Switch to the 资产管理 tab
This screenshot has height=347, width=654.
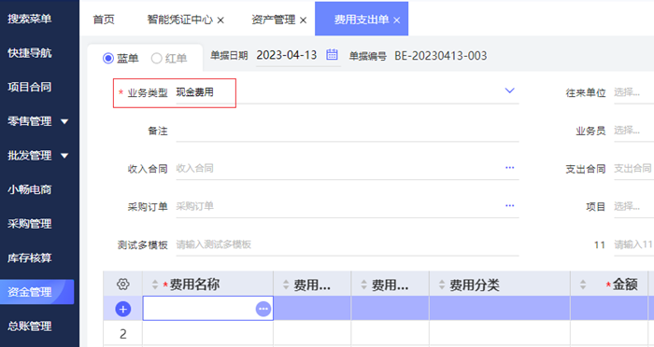click(x=273, y=20)
